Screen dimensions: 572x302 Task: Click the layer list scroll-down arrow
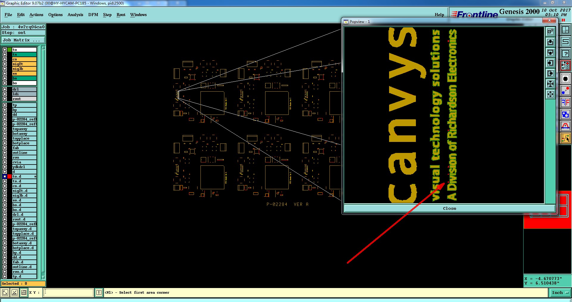pyautogui.click(x=43, y=277)
